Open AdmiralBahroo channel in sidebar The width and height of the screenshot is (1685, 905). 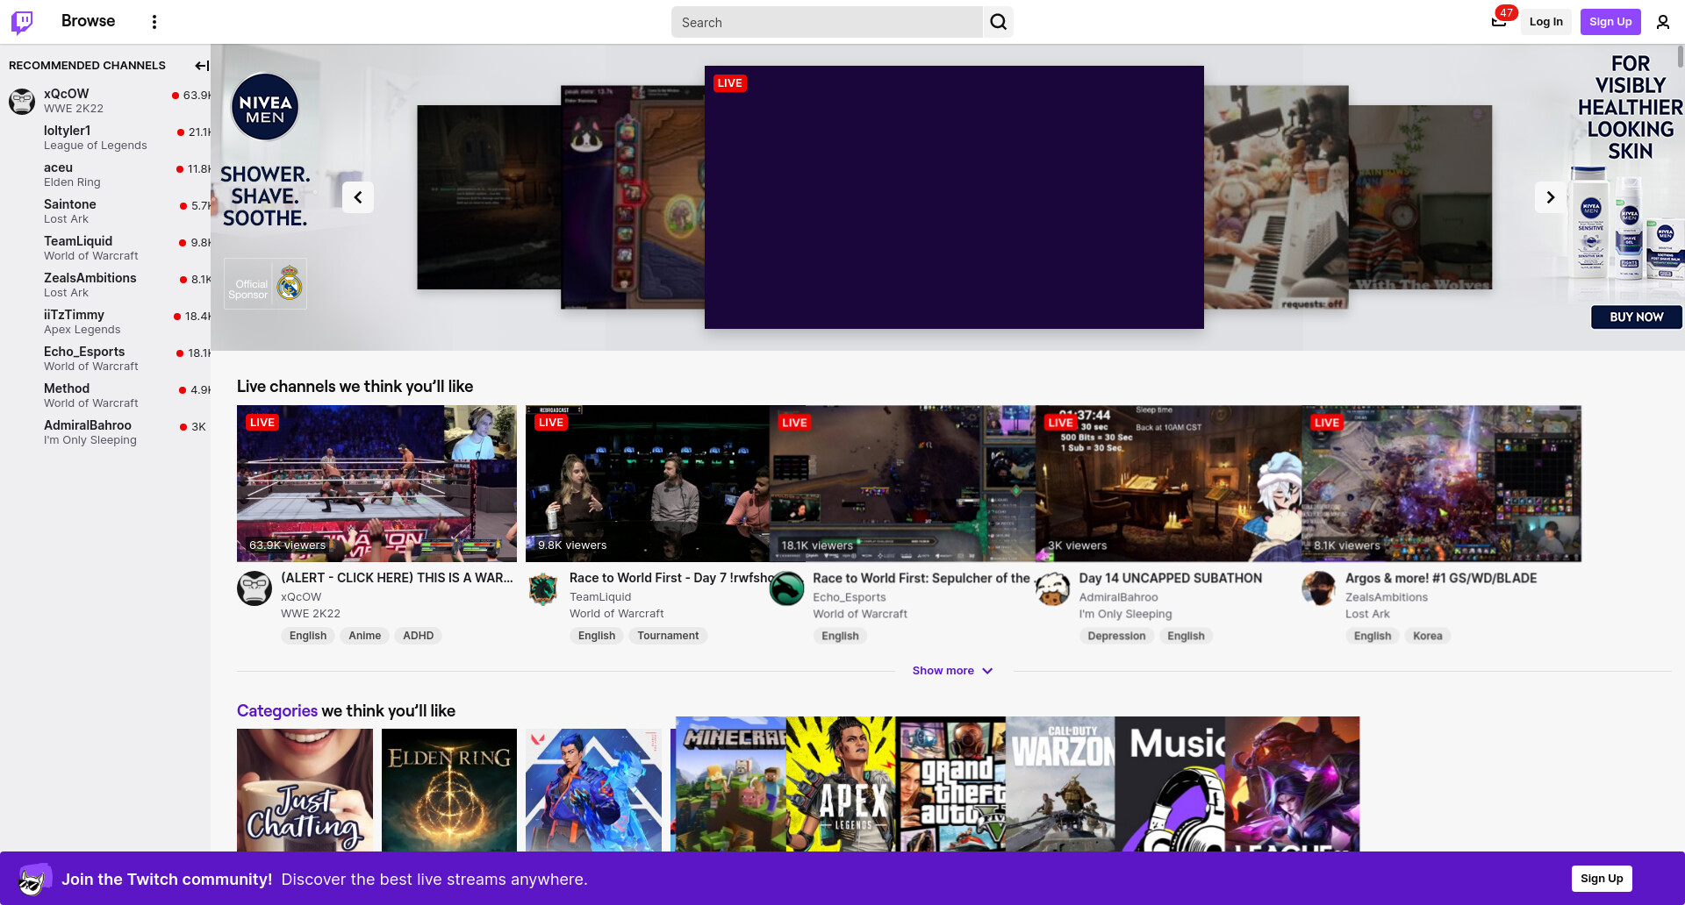pyautogui.click(x=105, y=432)
